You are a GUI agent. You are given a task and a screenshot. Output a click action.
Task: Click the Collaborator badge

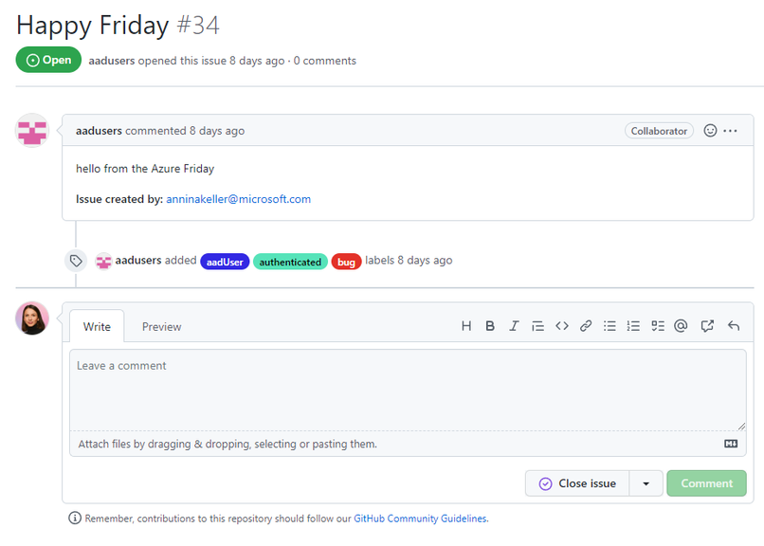[659, 131]
